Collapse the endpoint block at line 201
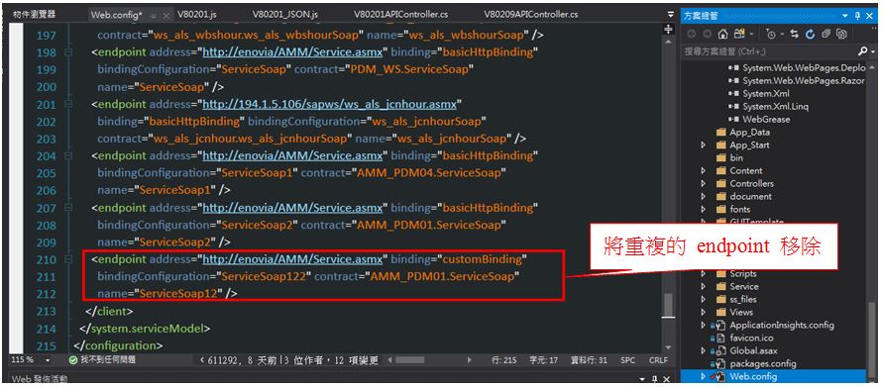Viewport: 883px width, 388px height. 68,104
